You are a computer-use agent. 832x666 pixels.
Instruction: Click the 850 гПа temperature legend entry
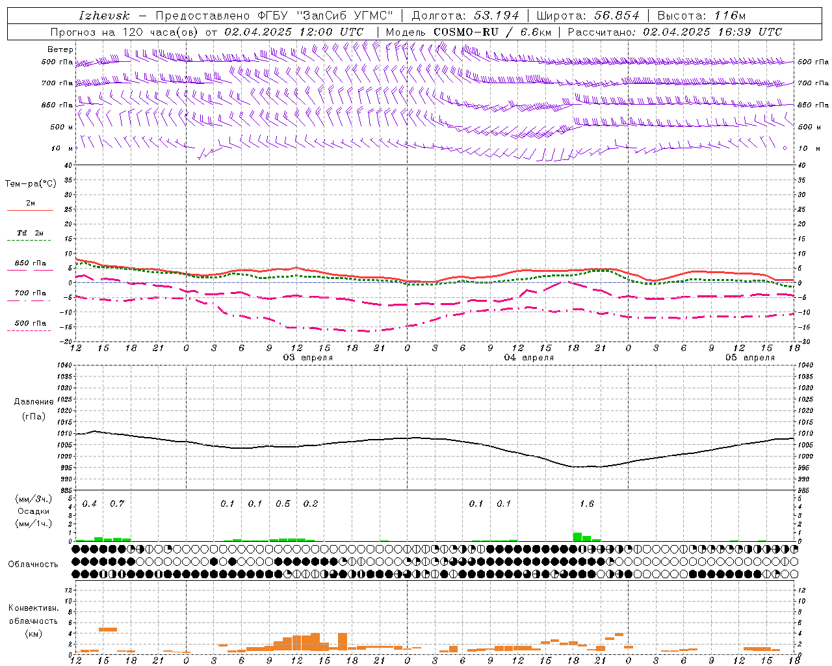point(30,265)
